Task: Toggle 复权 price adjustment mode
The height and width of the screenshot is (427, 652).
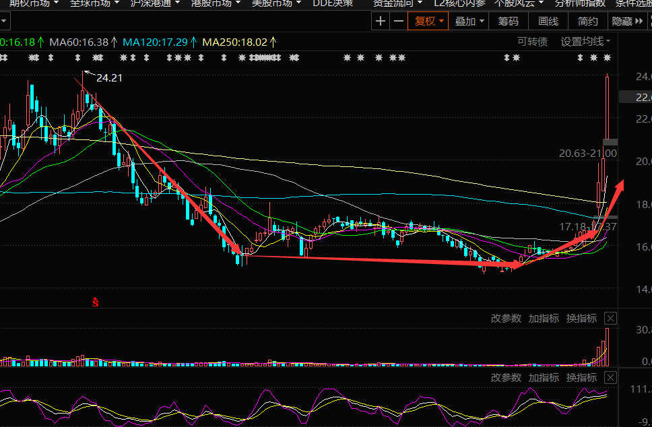Action: tap(429, 22)
